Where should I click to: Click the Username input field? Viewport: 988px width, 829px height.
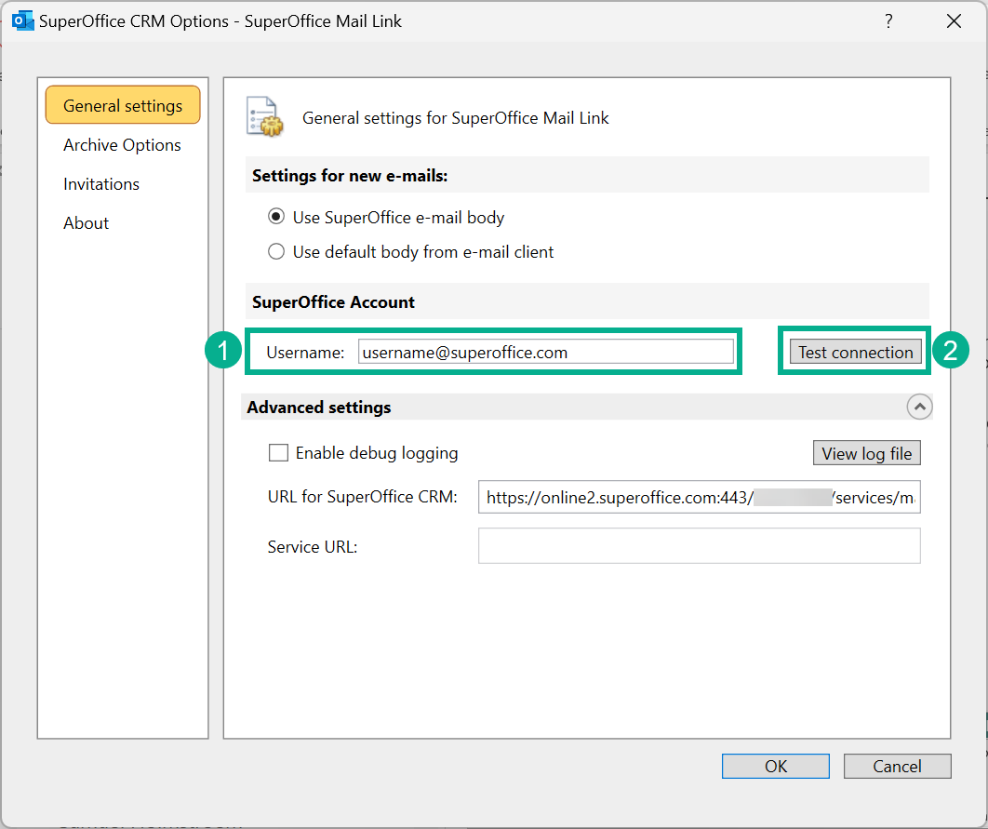tap(547, 351)
